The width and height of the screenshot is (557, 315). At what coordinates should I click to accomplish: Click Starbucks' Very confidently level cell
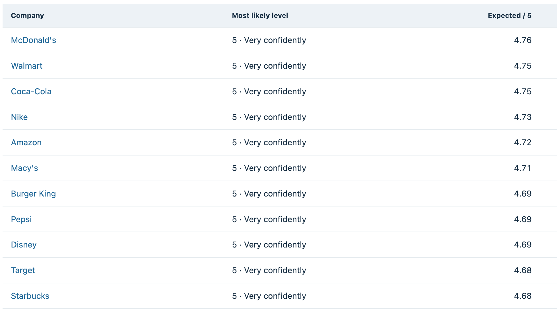point(269,296)
